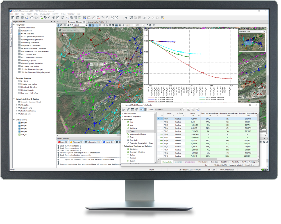Viewport: 281px width, 224px height.
Task: Toggle the Events (0) output filter
Action: click(108, 142)
